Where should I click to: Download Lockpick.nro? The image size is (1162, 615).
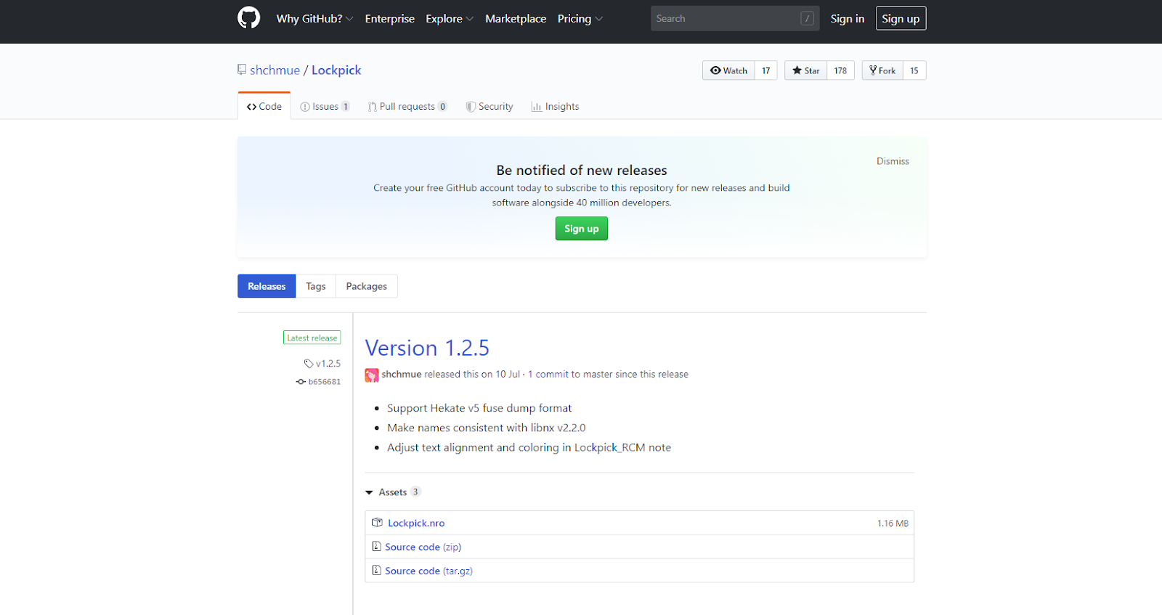click(416, 523)
